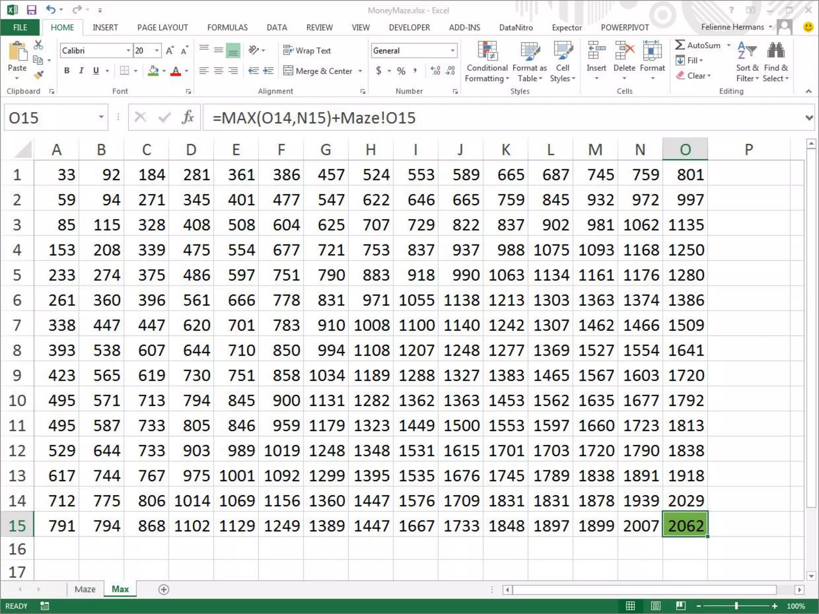Add a new sheet with plus icon
The width and height of the screenshot is (819, 614).
click(164, 589)
